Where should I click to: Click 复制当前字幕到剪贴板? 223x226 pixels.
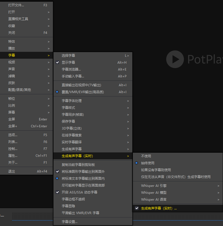93,165
